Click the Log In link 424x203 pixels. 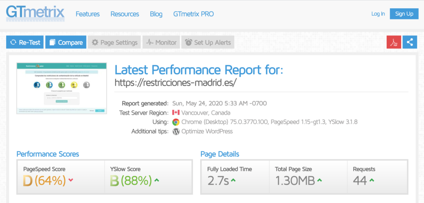click(x=378, y=14)
